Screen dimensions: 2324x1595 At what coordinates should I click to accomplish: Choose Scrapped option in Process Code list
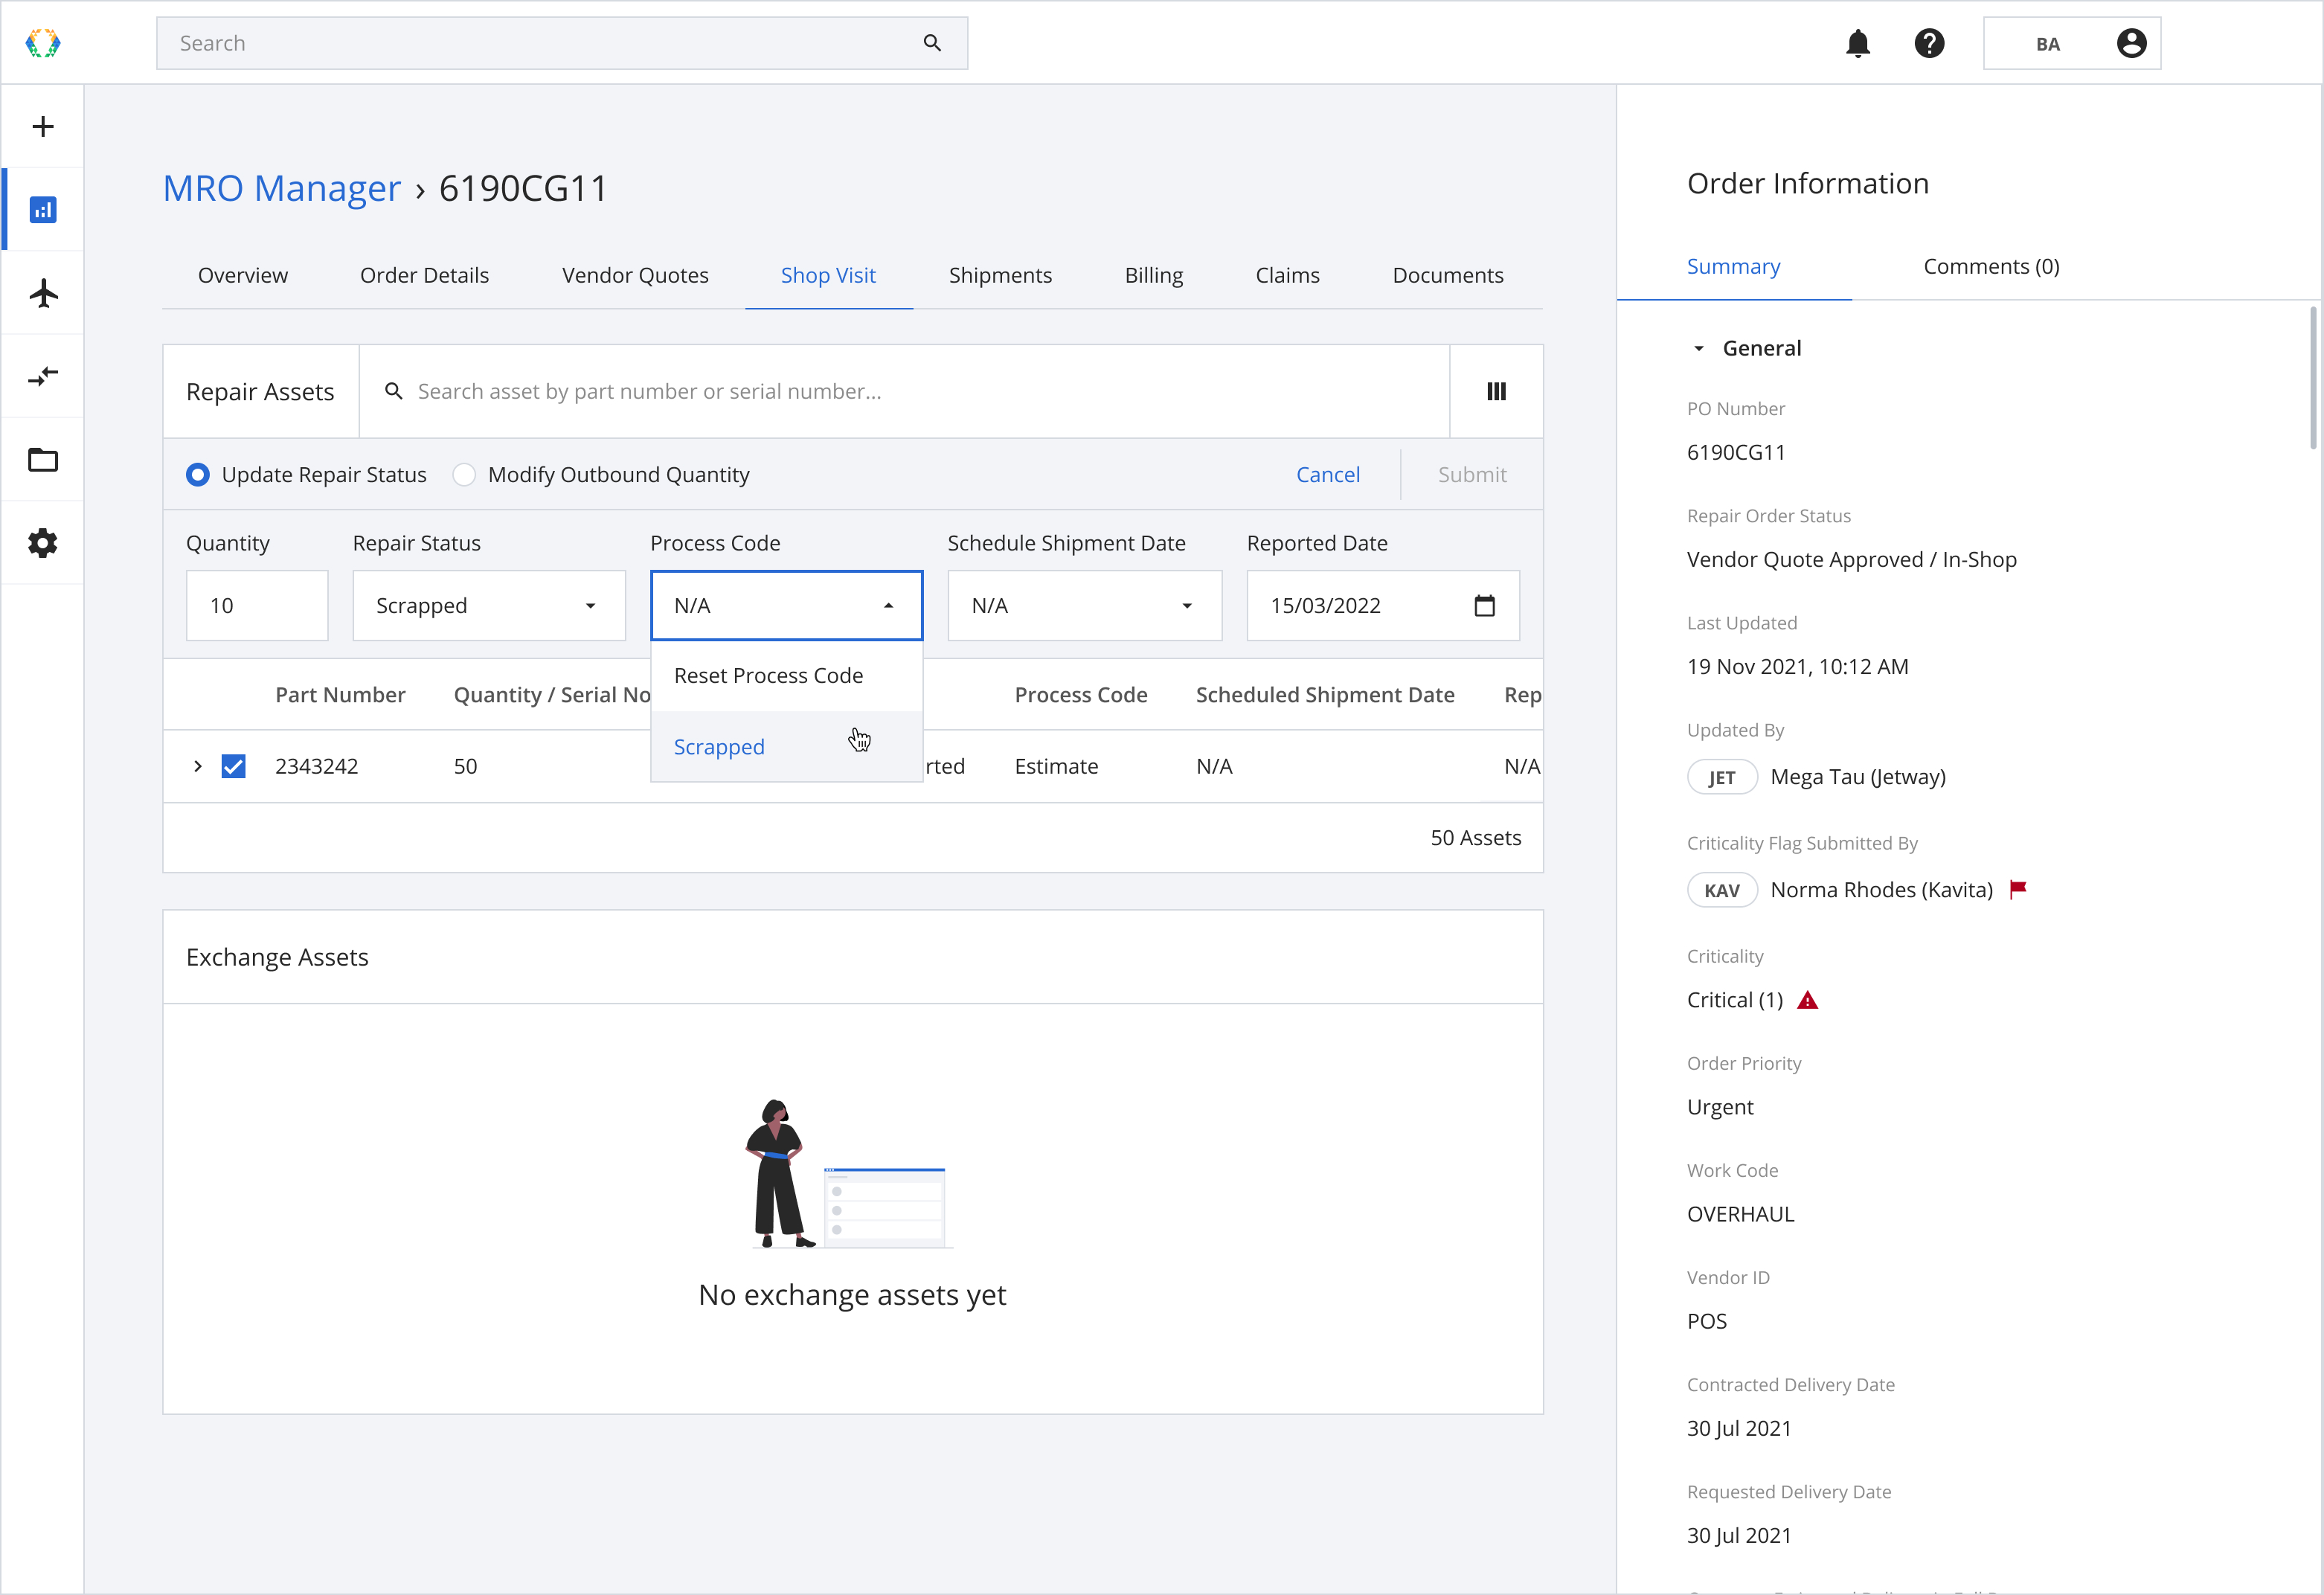point(786,747)
